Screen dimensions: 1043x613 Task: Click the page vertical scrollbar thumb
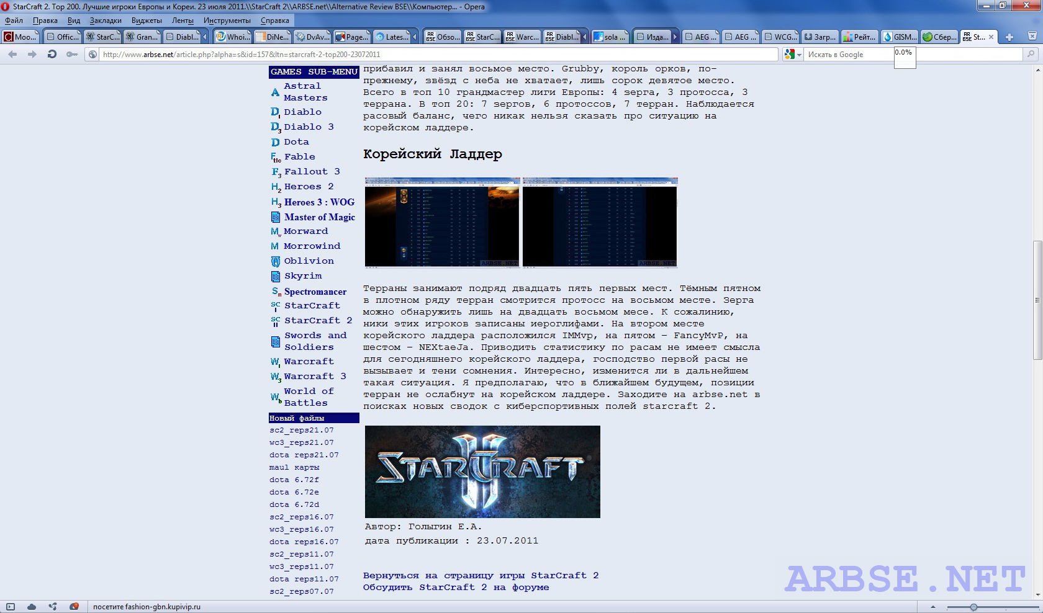click(x=1037, y=300)
